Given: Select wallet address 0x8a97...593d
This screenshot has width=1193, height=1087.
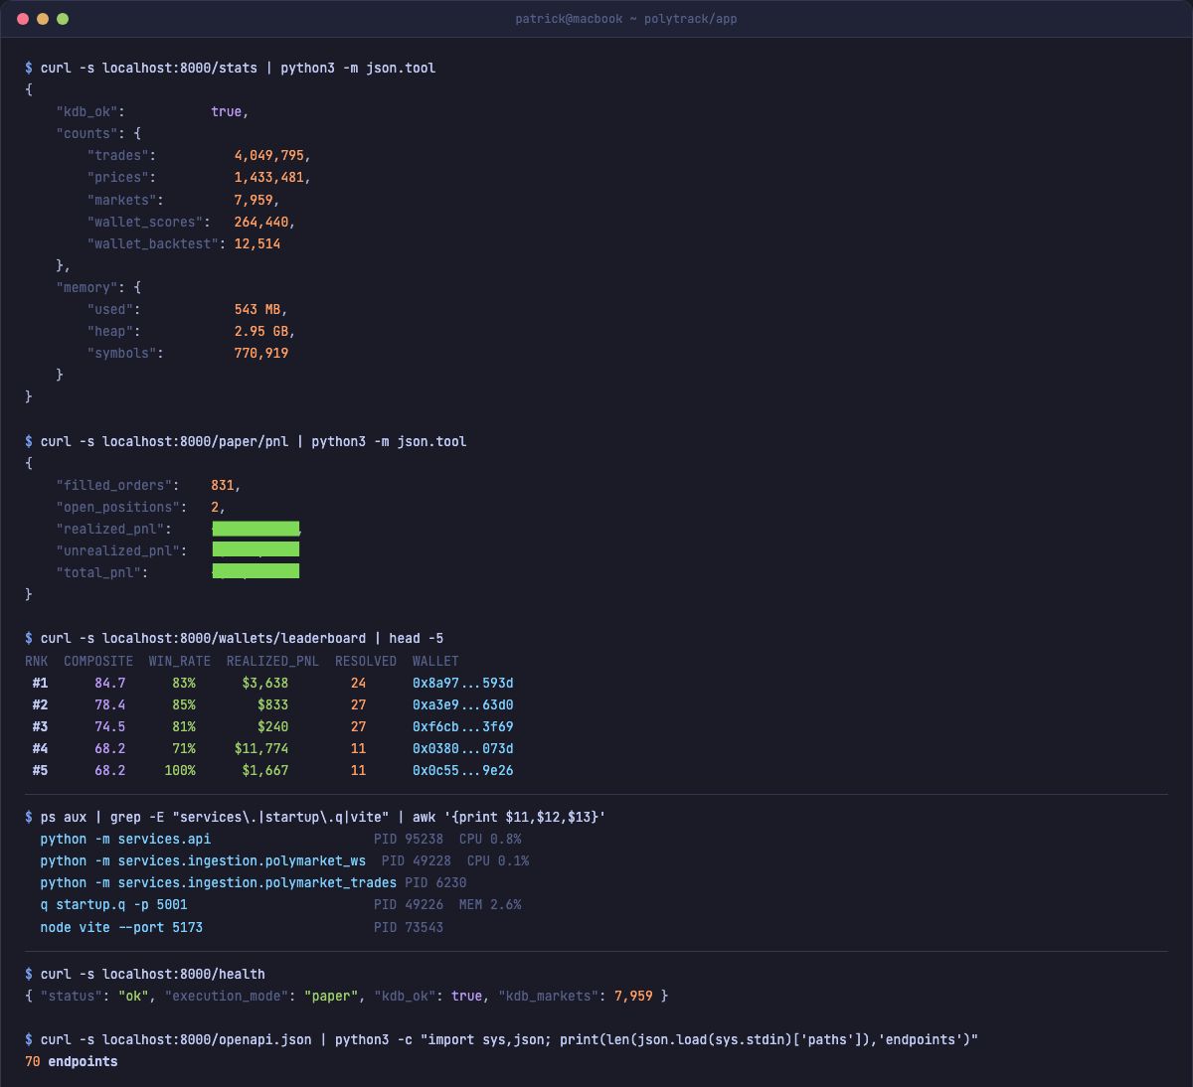Looking at the screenshot, I should pos(463,683).
